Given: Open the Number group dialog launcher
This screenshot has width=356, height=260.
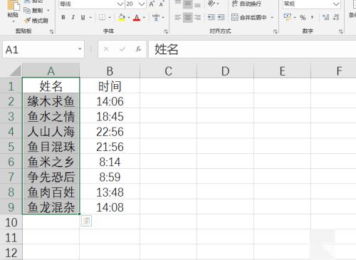Looking at the screenshot, I should (341, 31).
